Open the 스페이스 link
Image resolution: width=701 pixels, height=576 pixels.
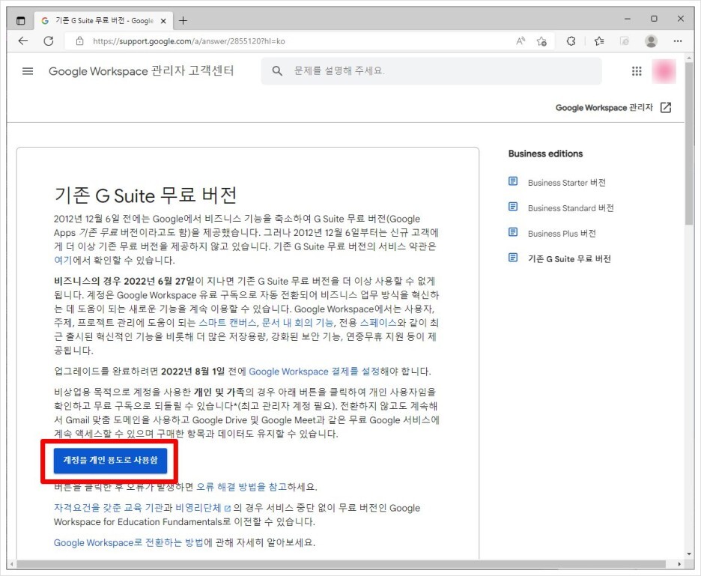coord(378,323)
